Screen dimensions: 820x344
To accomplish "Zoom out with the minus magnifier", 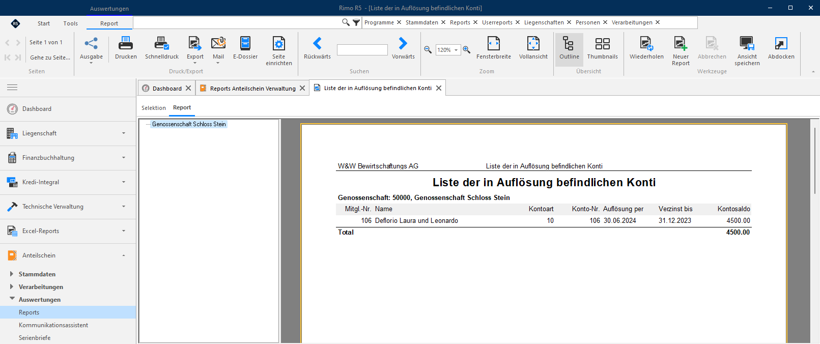I will [x=428, y=50].
